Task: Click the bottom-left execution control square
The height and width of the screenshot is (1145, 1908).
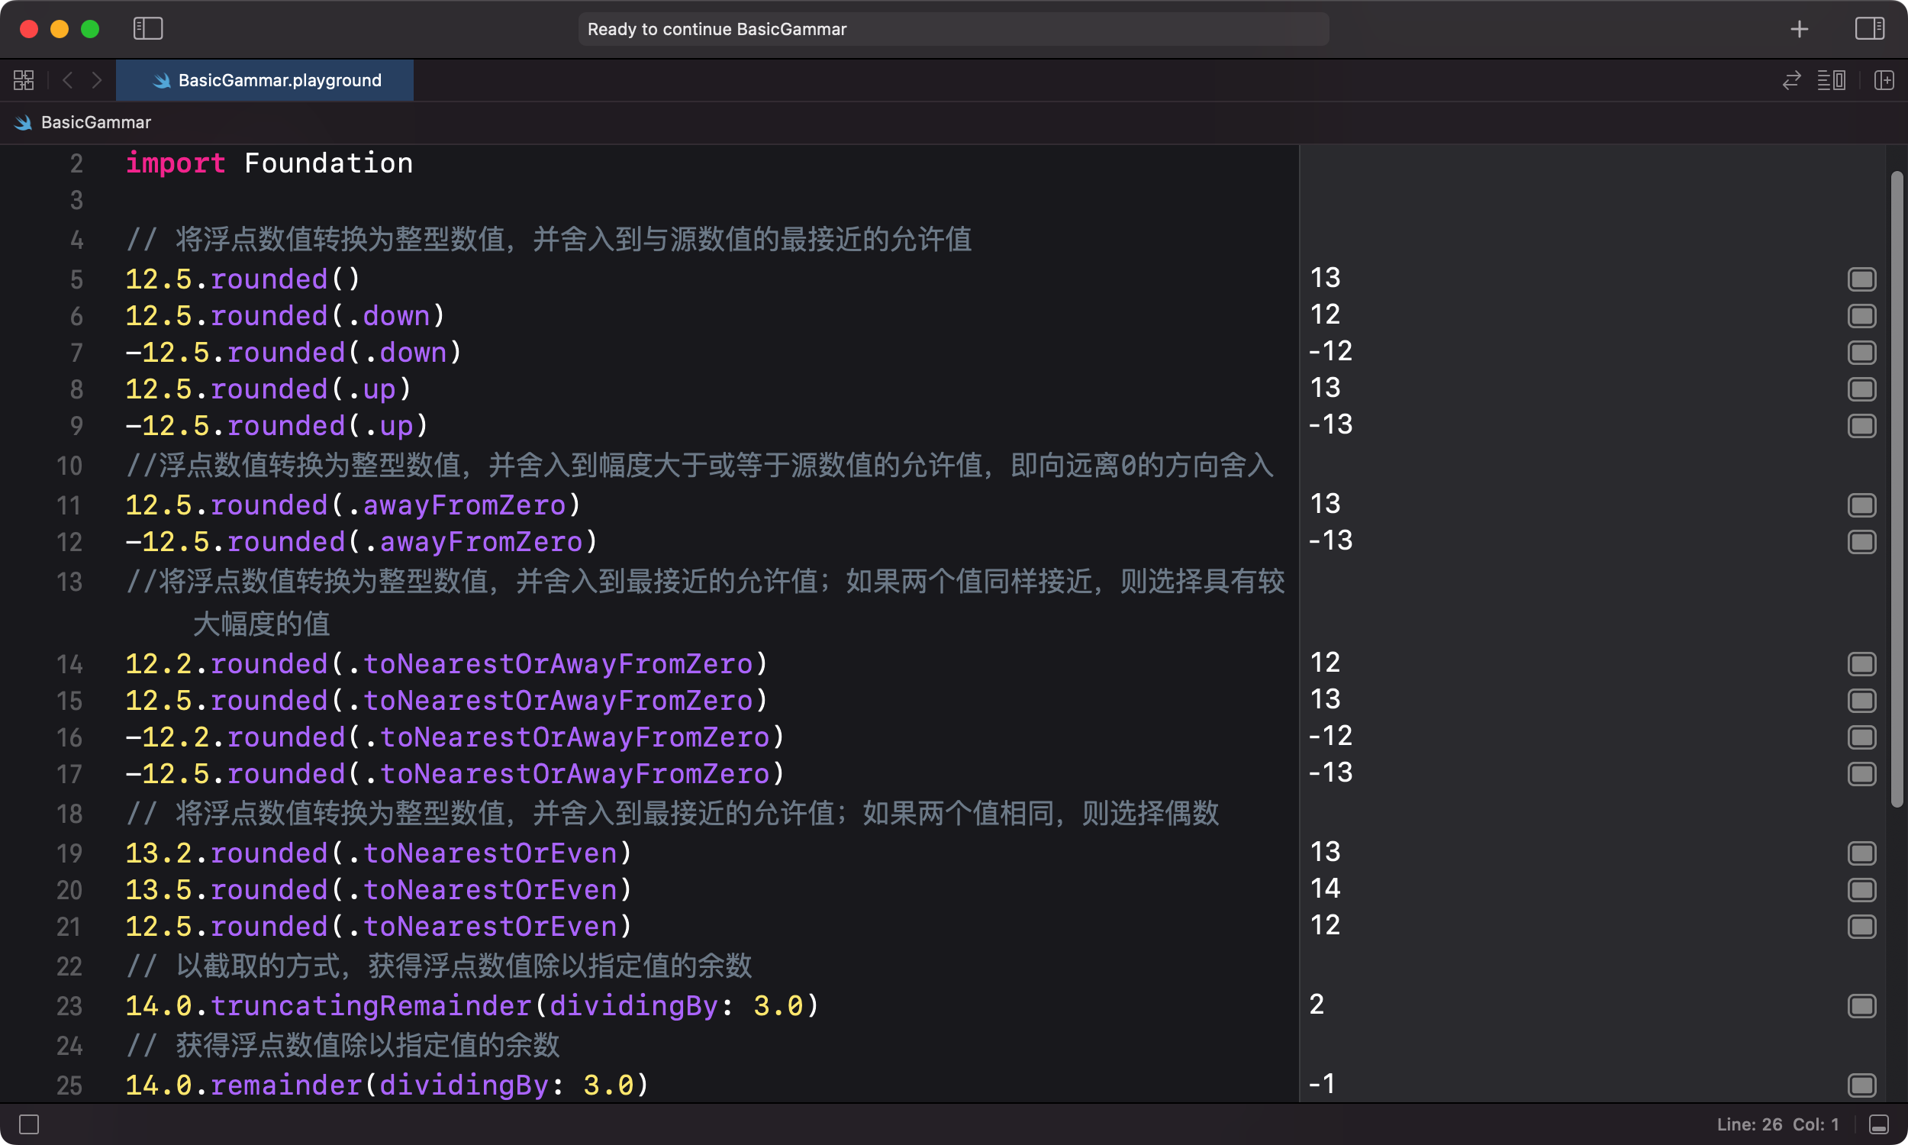Action: coord(29,1124)
